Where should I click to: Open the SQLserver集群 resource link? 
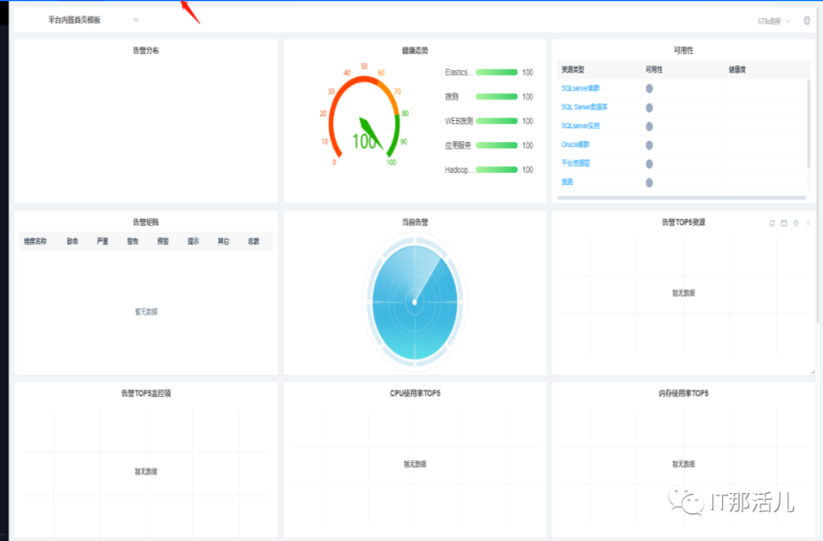pos(580,88)
